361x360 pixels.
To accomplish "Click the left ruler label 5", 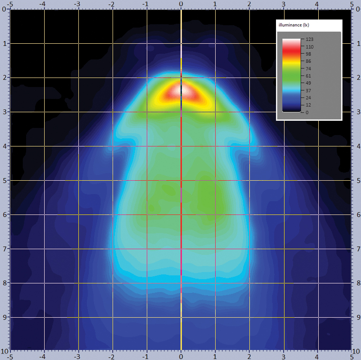I will tap(4, 180).
